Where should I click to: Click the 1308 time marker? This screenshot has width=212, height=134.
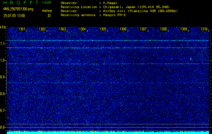click(163, 29)
